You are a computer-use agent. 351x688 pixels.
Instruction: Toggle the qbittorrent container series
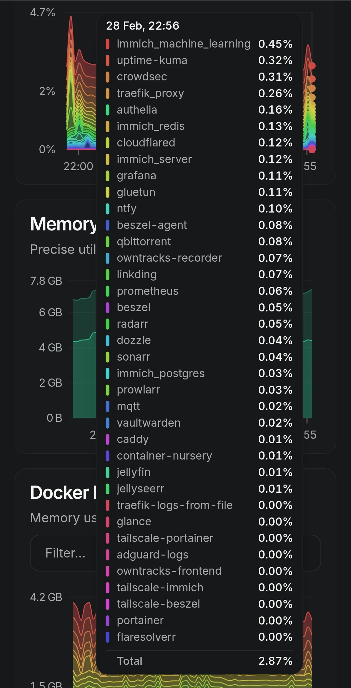144,241
